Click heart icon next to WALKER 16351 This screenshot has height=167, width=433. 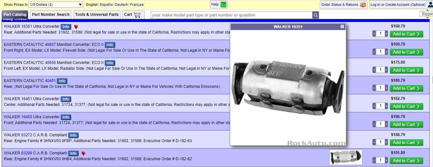pyautogui.click(x=76, y=27)
